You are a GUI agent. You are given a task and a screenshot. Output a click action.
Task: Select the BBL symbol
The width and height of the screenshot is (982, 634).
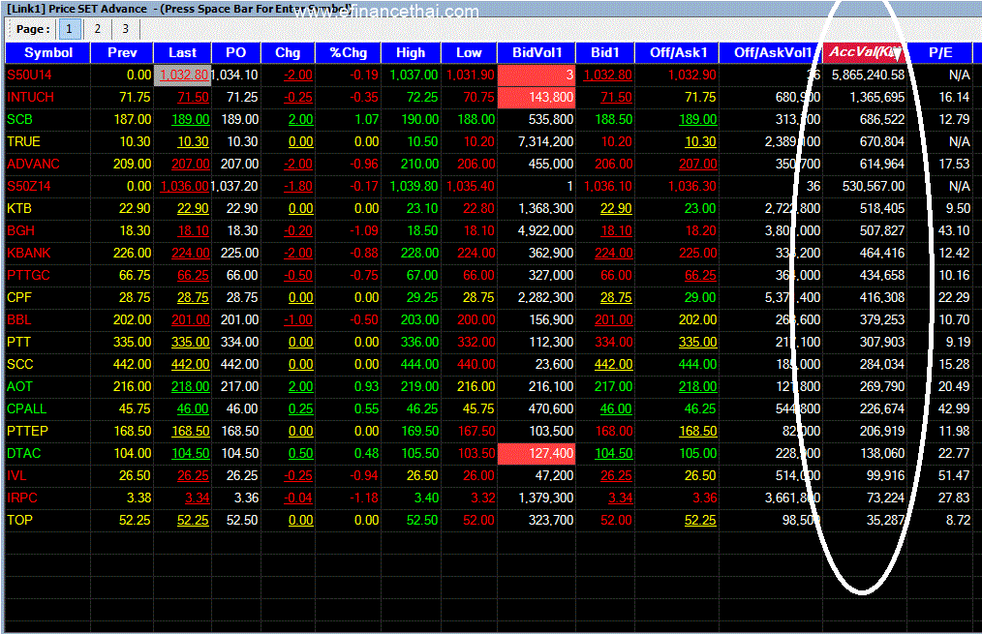click(18, 319)
